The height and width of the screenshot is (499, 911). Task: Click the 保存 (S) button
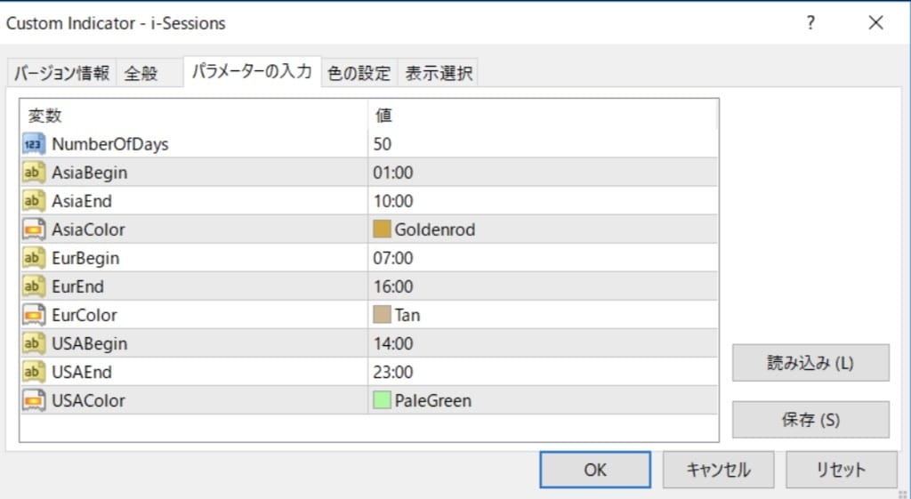(x=810, y=420)
